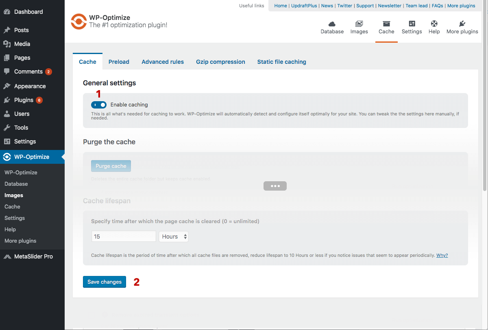
Task: Switch to the Gzip compression tab
Action: (x=220, y=62)
